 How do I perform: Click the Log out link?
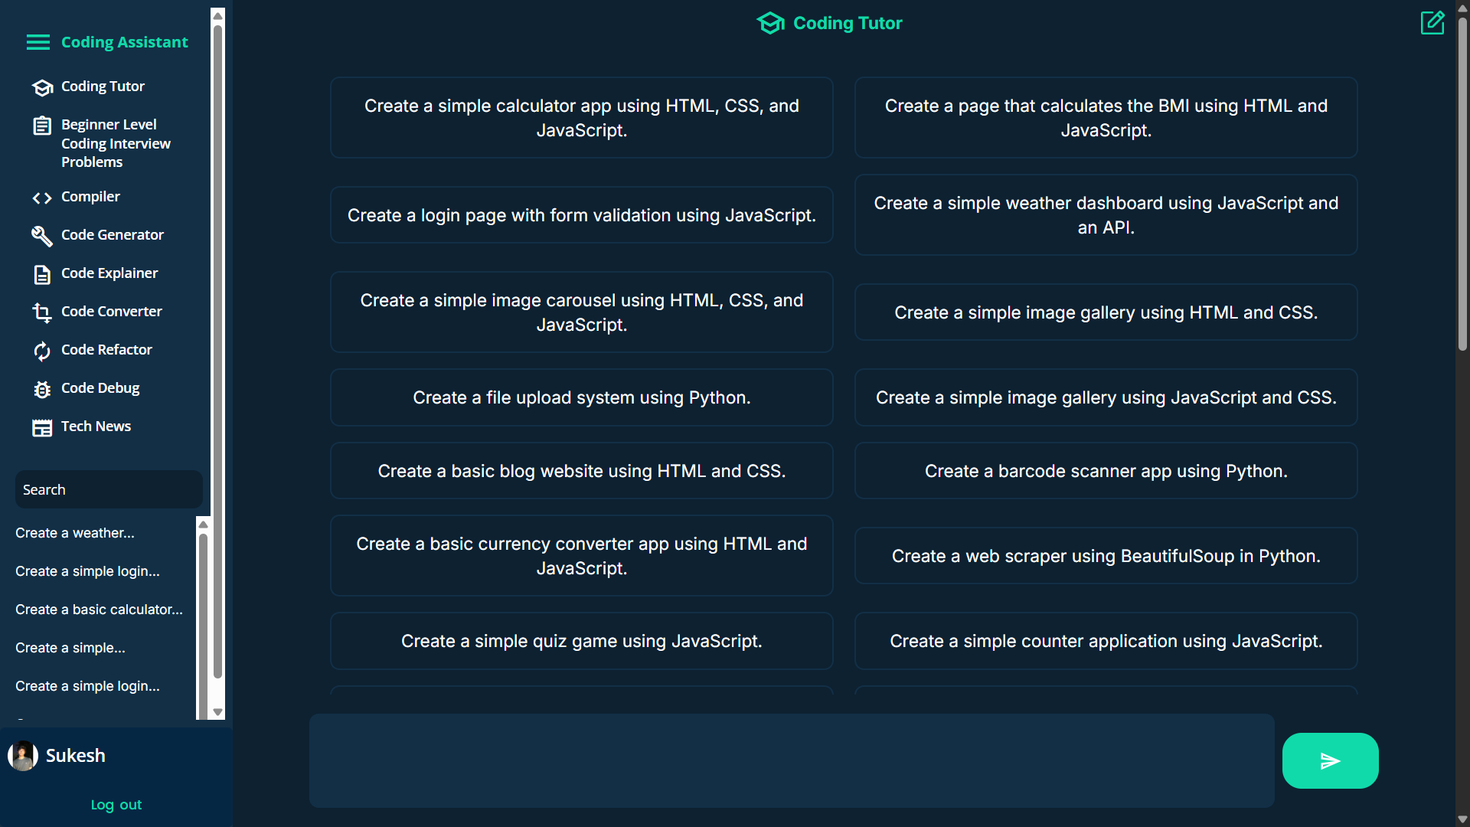coord(116,805)
